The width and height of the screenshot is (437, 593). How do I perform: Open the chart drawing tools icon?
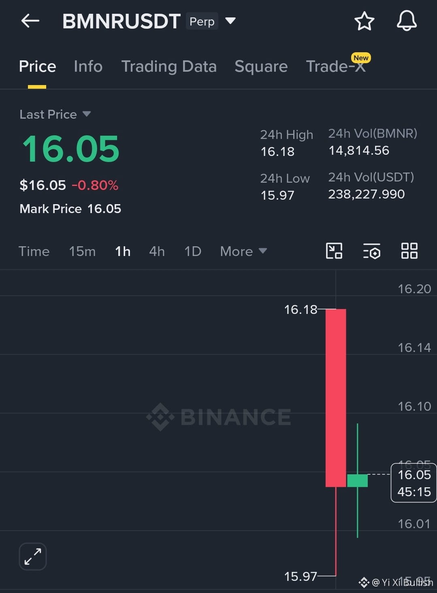pos(334,251)
